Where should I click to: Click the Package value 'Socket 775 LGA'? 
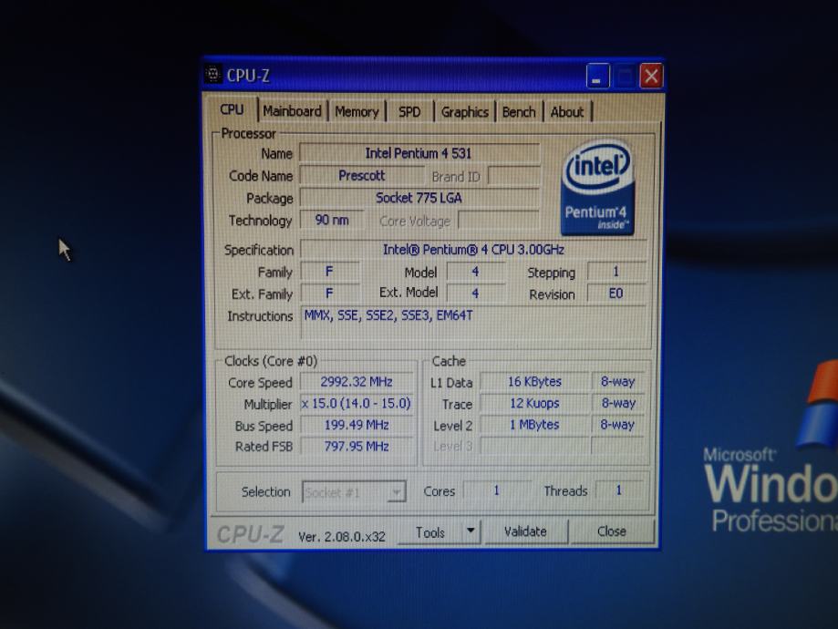click(419, 198)
